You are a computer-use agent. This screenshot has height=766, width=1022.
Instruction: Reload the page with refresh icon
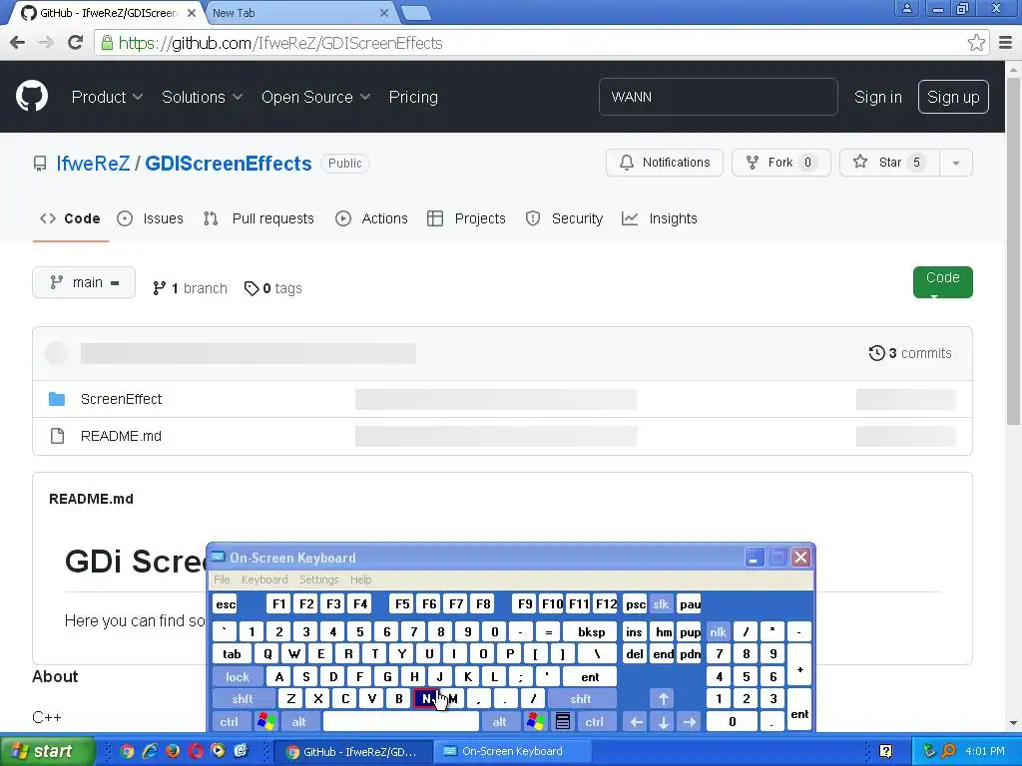click(76, 43)
